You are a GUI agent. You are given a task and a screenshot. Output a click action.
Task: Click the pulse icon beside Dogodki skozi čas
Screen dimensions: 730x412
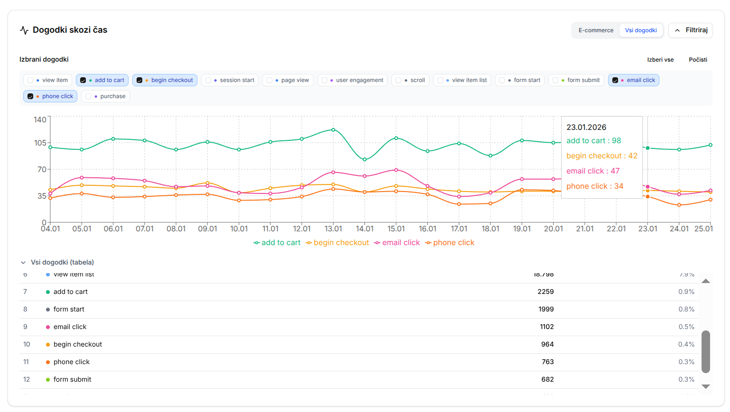click(24, 30)
